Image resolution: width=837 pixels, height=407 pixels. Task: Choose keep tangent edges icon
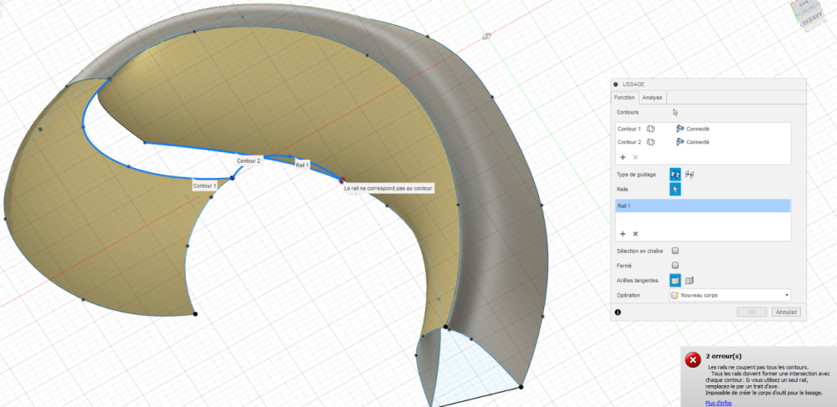click(x=689, y=280)
